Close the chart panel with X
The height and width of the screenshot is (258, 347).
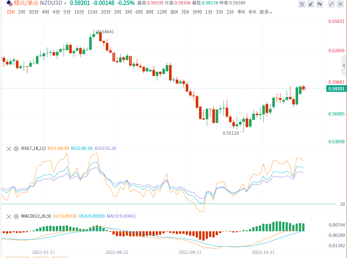tap(340, 4)
